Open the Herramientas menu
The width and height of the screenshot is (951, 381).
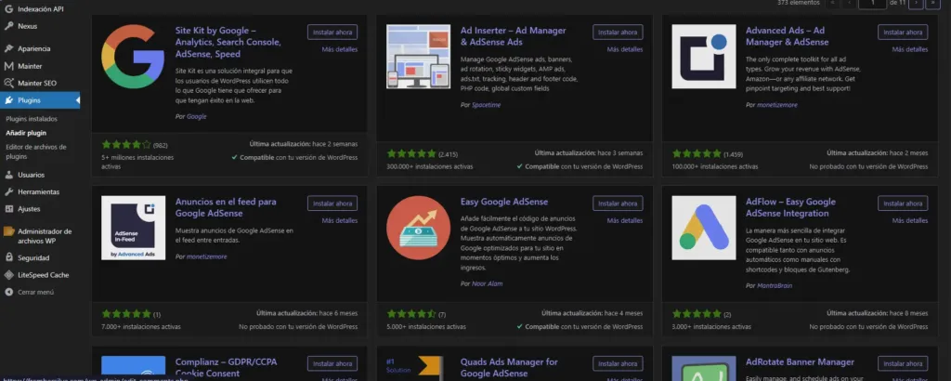click(x=38, y=191)
